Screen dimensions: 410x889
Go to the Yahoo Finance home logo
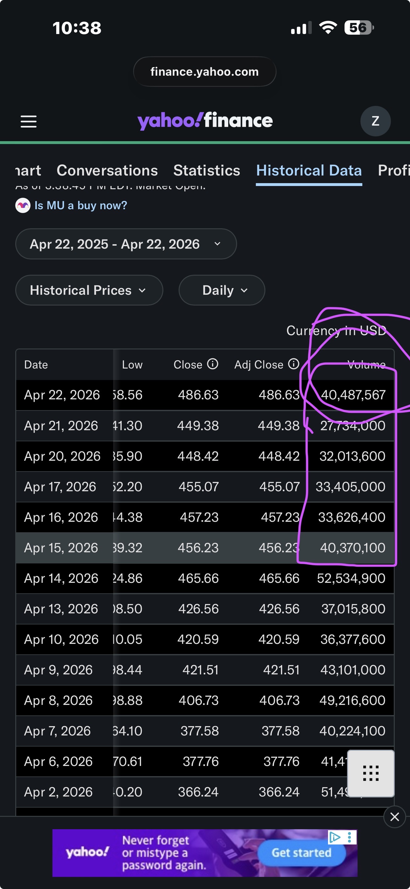click(205, 121)
